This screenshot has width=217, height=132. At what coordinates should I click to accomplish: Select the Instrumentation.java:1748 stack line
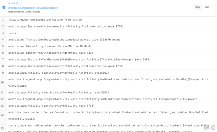[x=66, y=26]
